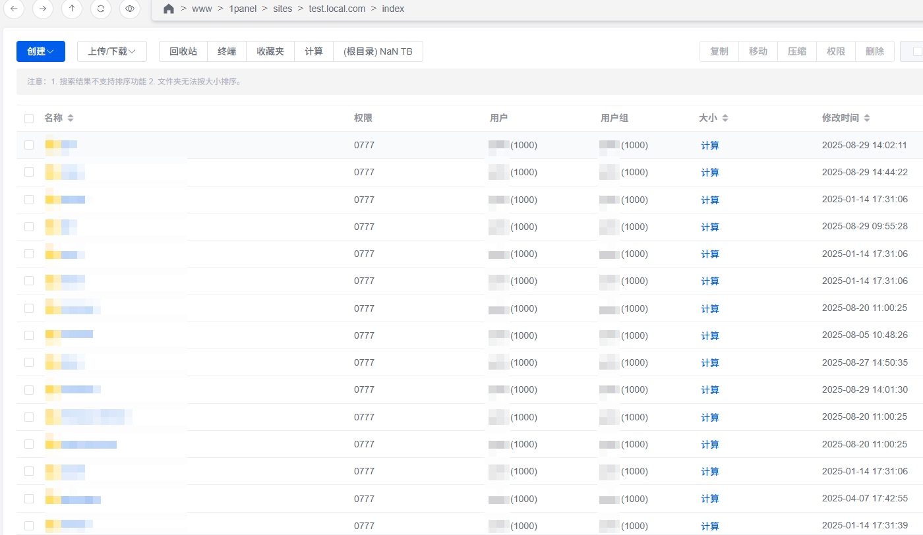The height and width of the screenshot is (535, 923).
Task: Click the 用户 column header
Action: coord(499,118)
